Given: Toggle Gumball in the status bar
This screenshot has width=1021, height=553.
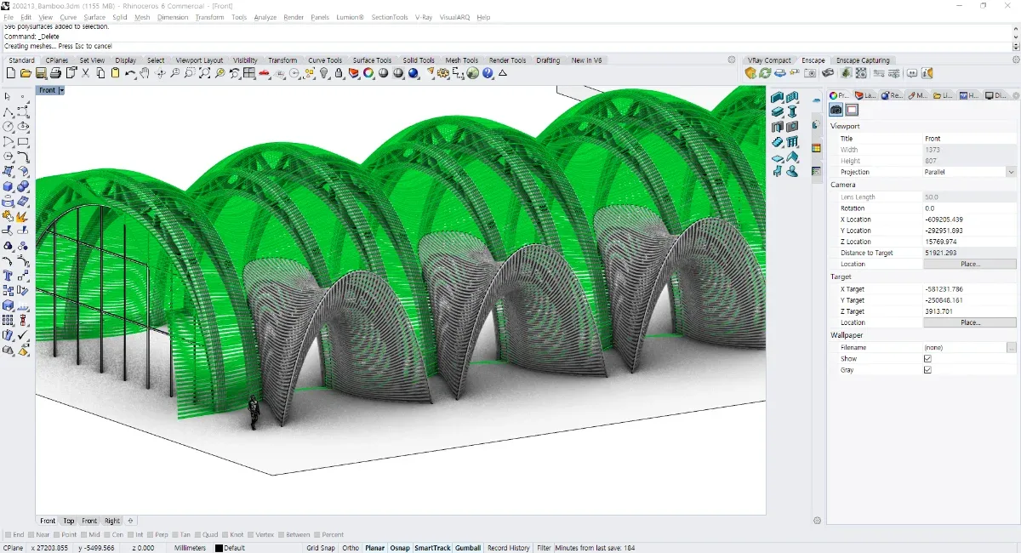Looking at the screenshot, I should pos(468,548).
